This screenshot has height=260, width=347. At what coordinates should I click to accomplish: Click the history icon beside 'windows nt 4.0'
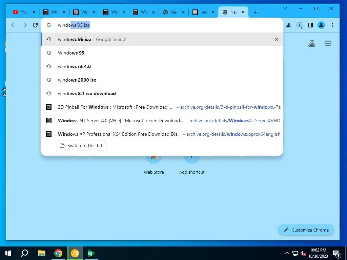coord(49,66)
